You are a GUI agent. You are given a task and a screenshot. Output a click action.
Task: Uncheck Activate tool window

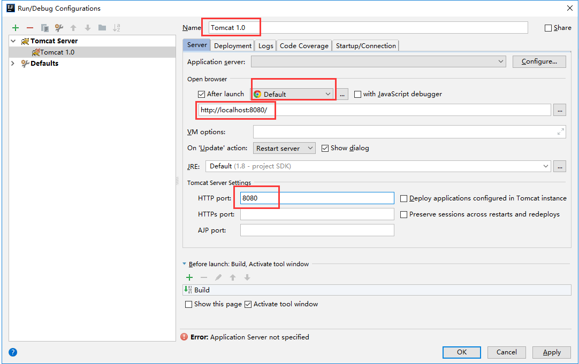248,304
